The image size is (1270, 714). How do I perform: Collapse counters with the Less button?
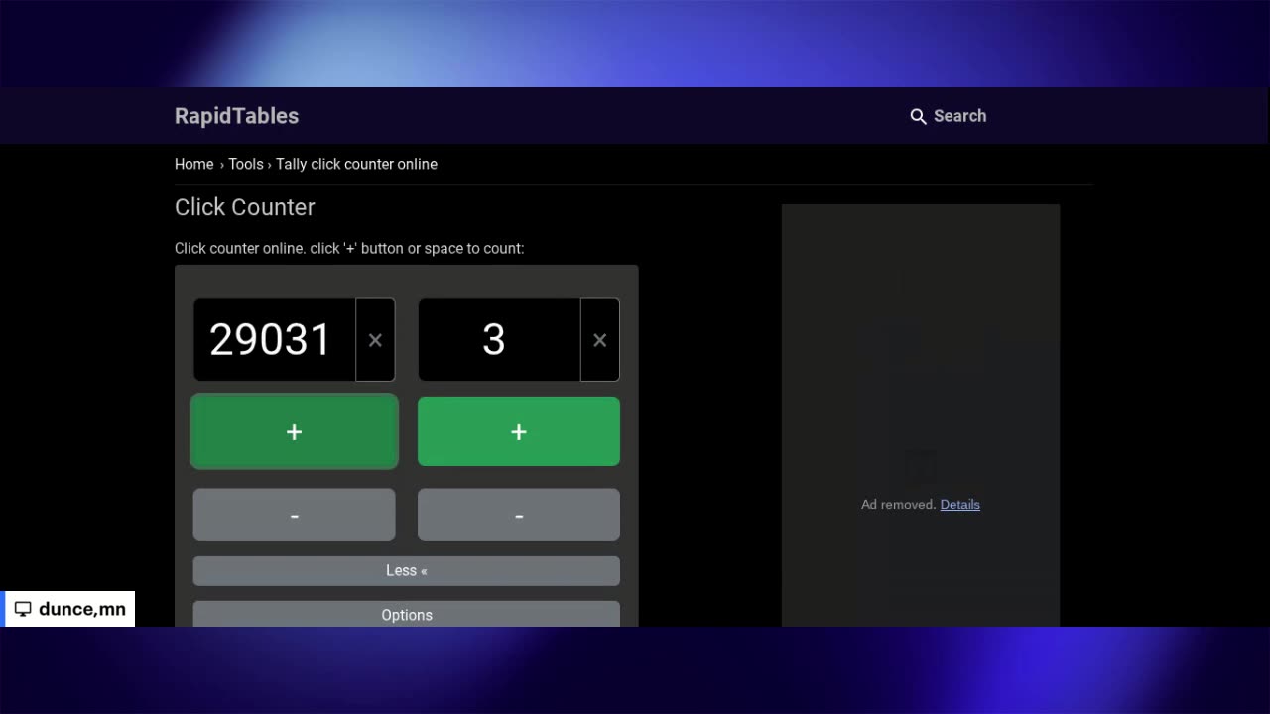(406, 570)
